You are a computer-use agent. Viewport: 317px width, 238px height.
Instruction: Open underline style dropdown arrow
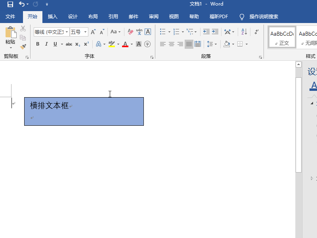coord(62,44)
